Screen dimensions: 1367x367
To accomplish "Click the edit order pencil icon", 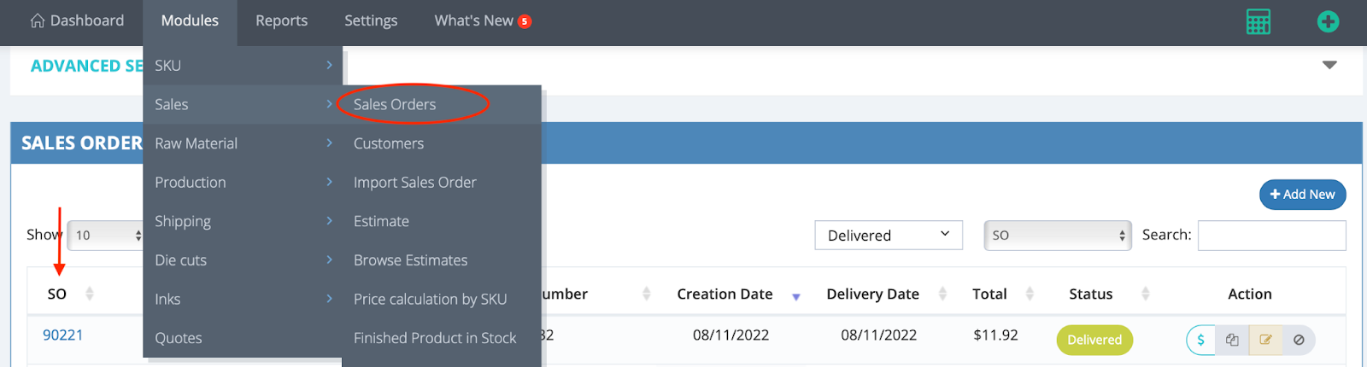I will click(1265, 340).
